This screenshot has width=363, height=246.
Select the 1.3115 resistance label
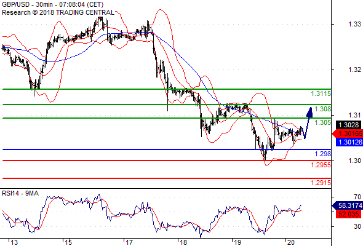coord(321,93)
